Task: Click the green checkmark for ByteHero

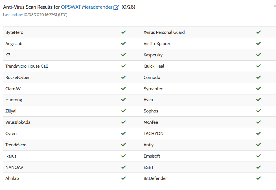Action: [x=123, y=32]
